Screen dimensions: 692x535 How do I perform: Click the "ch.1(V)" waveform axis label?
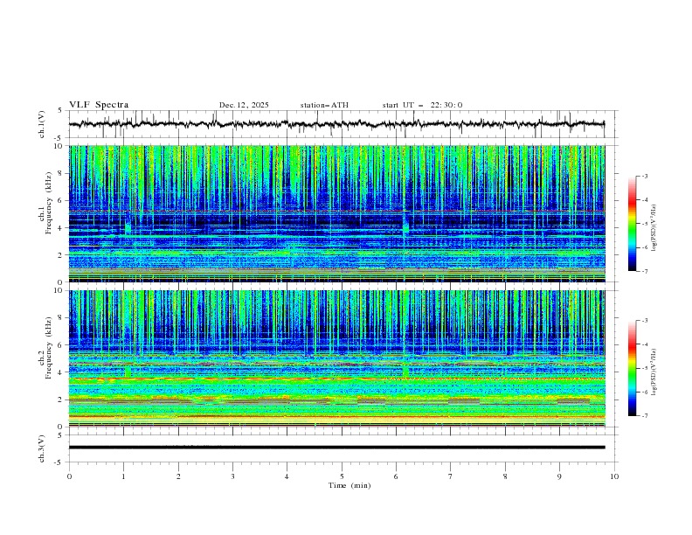(x=42, y=124)
